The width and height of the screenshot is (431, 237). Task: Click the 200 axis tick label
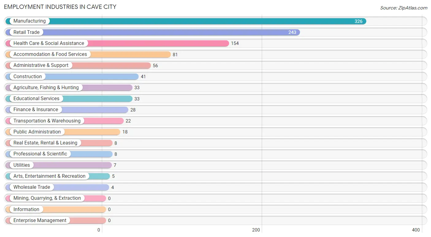click(256, 230)
